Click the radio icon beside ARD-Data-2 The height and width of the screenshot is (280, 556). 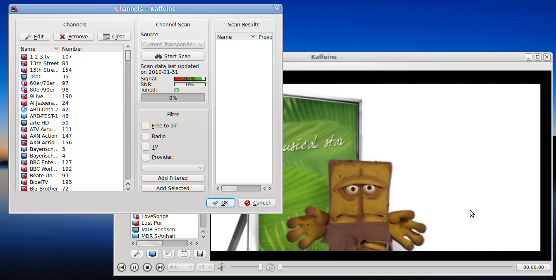(24, 110)
